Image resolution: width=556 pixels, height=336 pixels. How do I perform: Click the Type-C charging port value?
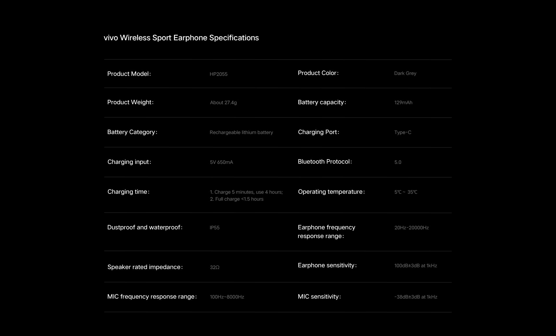coord(403,132)
